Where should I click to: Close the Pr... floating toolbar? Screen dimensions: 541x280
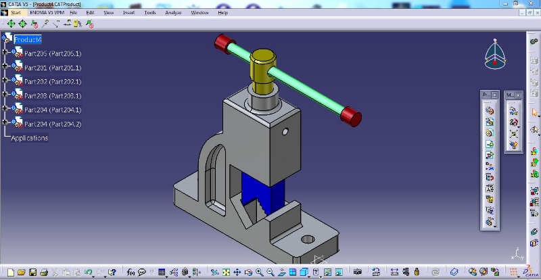point(495,95)
